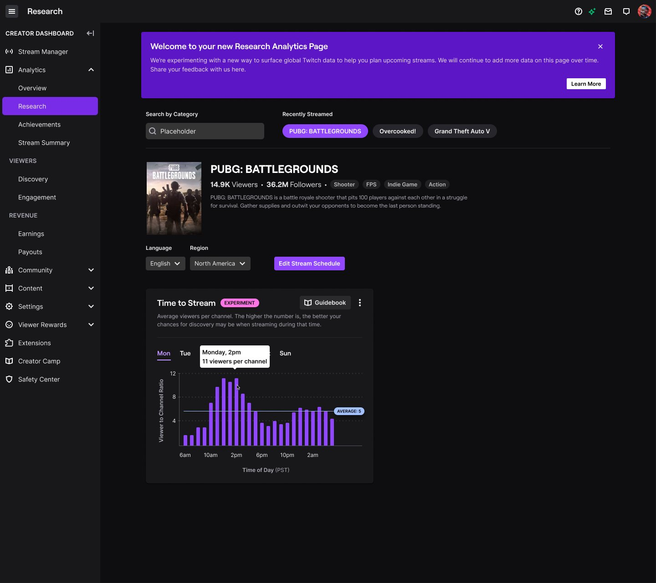The height and width of the screenshot is (583, 656).
Task: Click the Extensions puzzle icon
Action: click(9, 343)
